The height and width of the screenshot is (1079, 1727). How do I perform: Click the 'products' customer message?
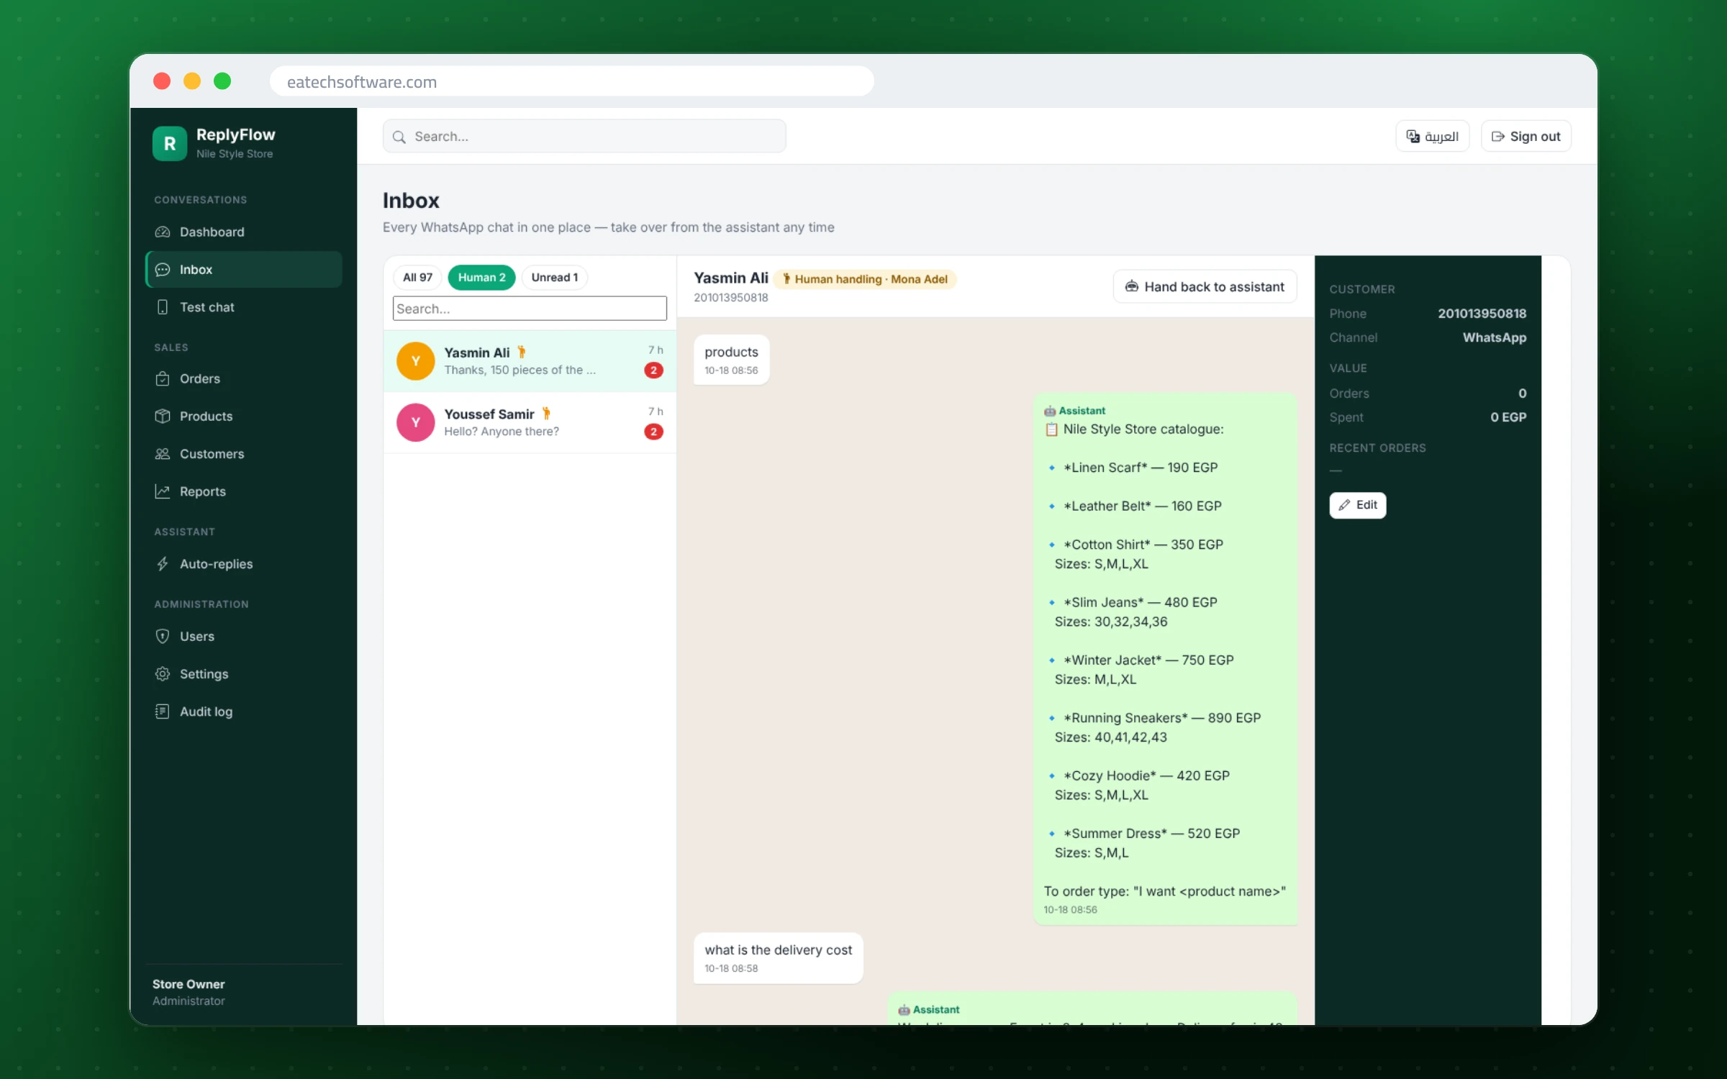(731, 360)
